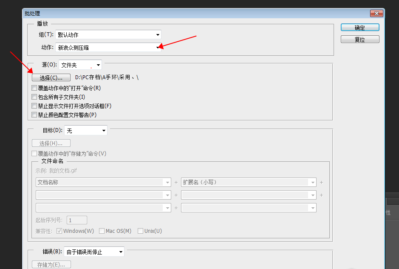The image size is (399, 269).
Task: Enable 禁止显示文件打开选项对话框 checkbox
Action: pyautogui.click(x=34, y=106)
